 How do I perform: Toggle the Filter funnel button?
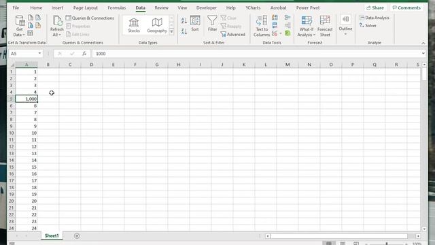pyautogui.click(x=212, y=23)
